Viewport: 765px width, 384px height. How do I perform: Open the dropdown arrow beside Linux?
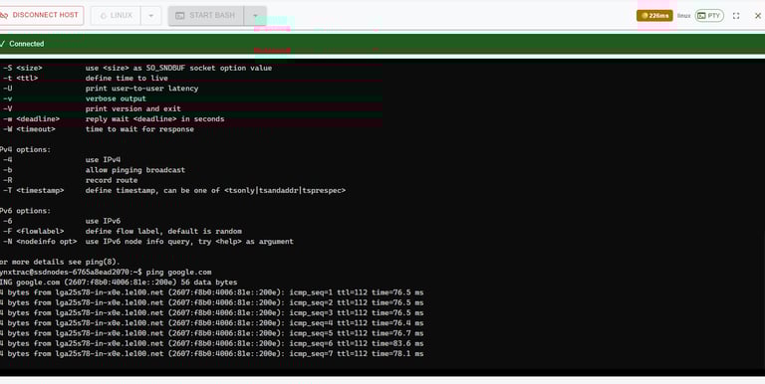[150, 16]
